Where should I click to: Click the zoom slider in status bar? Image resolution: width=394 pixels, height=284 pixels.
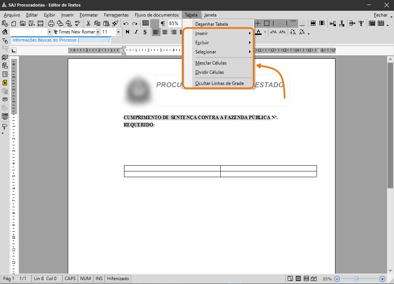click(357, 279)
